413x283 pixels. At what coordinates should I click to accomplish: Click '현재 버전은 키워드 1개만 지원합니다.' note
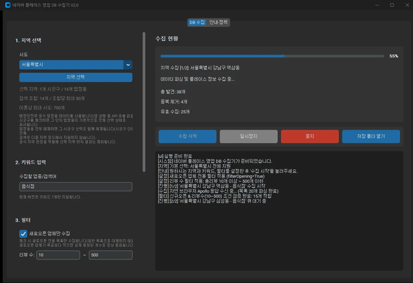point(50,197)
